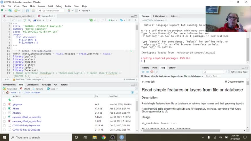Tick the checkbox for COVID-19-Daily-Reports.ods

point(4,126)
